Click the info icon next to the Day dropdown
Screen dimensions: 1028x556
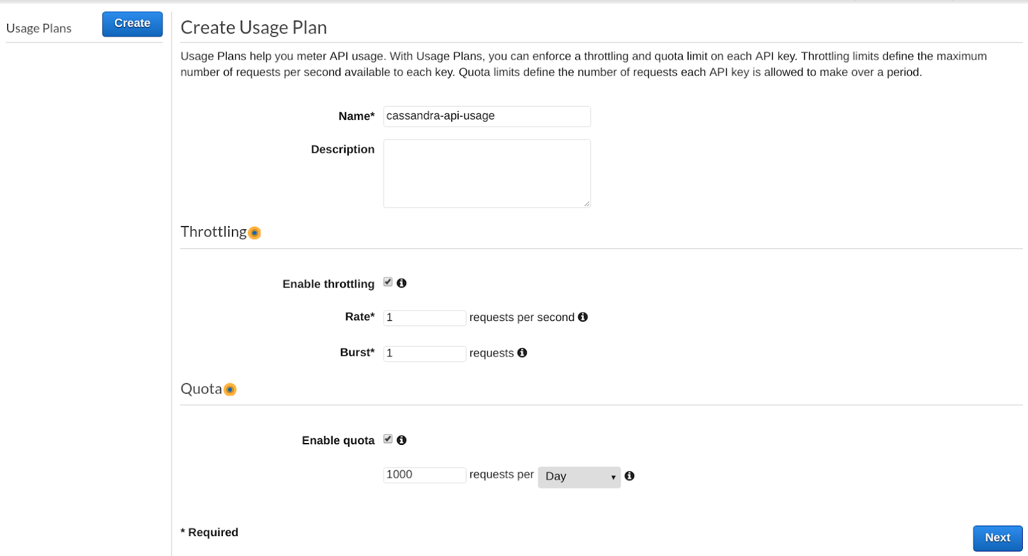pos(630,476)
